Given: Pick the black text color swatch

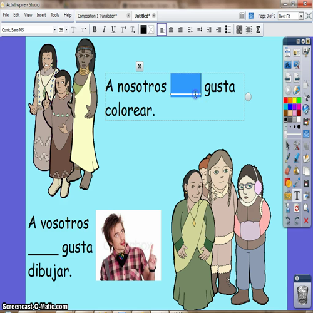Looking at the screenshot, I should pyautogui.click(x=143, y=29).
